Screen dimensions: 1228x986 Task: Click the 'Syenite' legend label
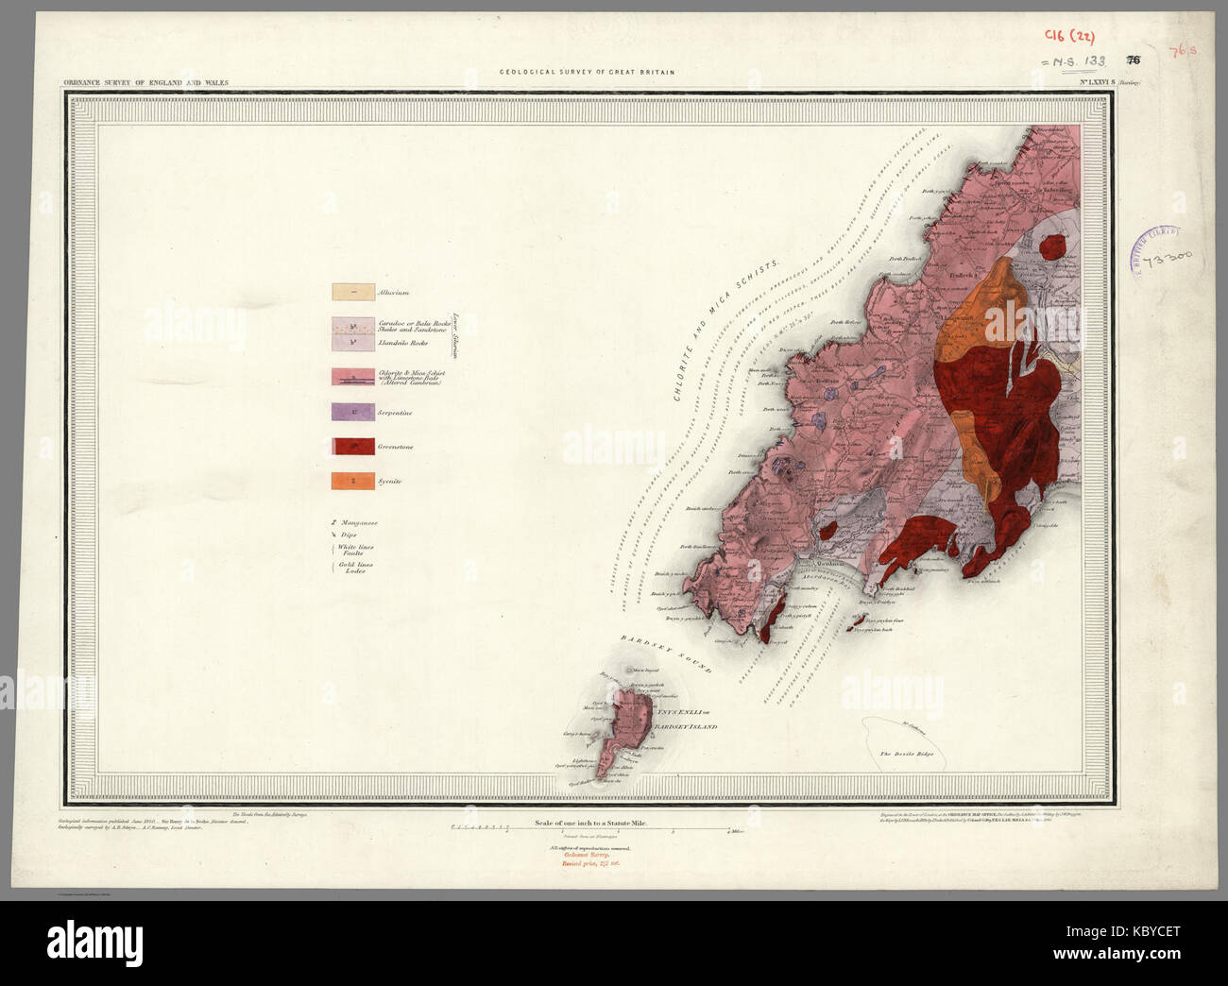coord(389,481)
